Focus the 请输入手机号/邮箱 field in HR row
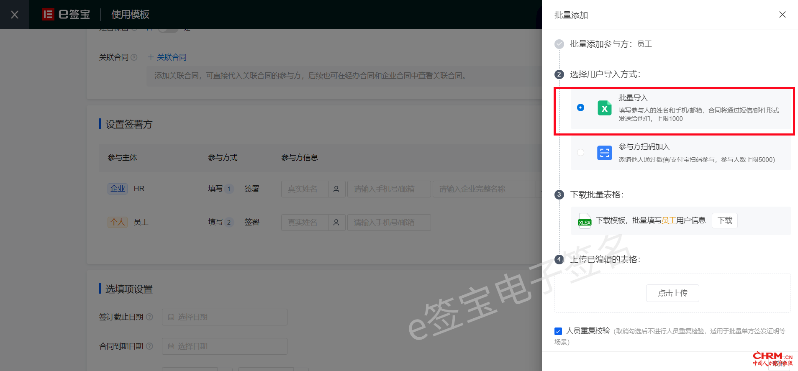The height and width of the screenshot is (371, 798). [x=389, y=189]
